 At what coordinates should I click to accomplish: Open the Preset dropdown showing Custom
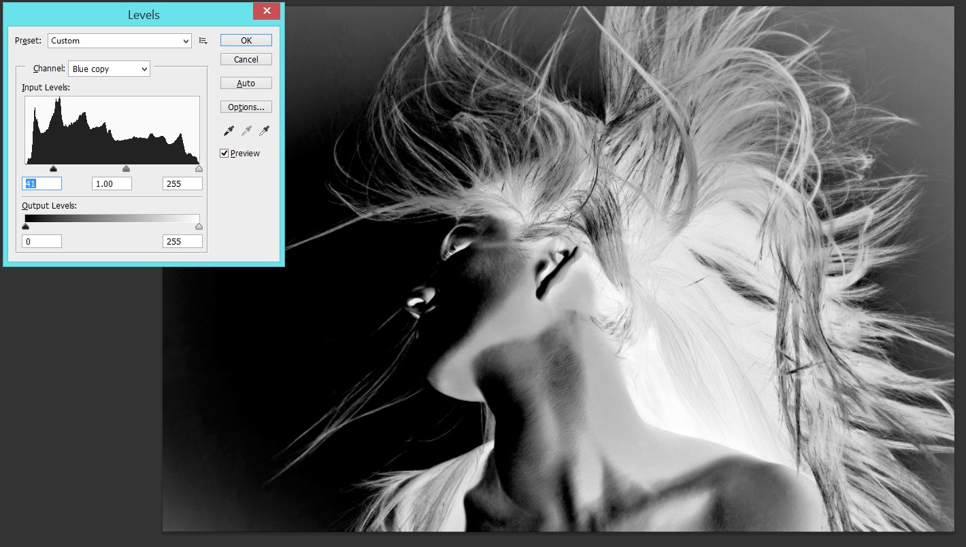click(x=120, y=41)
